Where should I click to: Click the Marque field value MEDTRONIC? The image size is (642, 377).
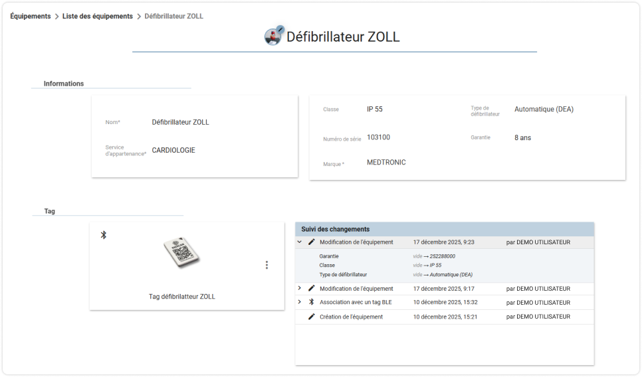coord(386,163)
